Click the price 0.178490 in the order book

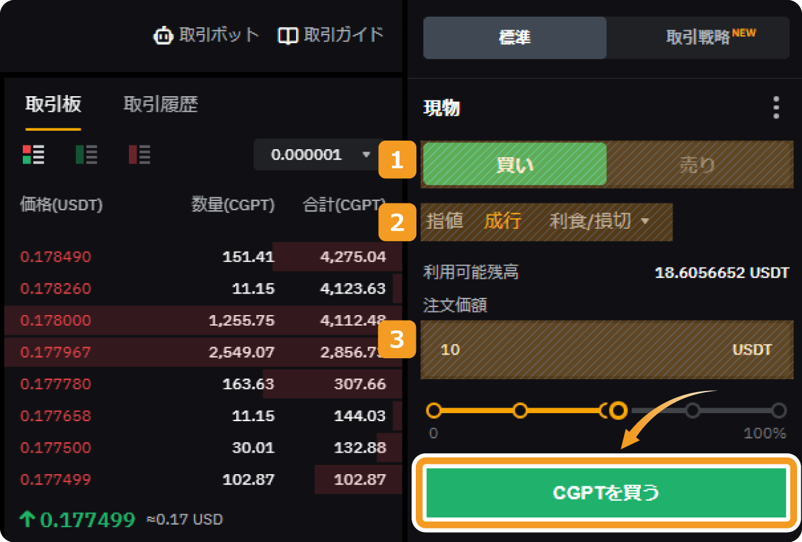click(x=56, y=257)
